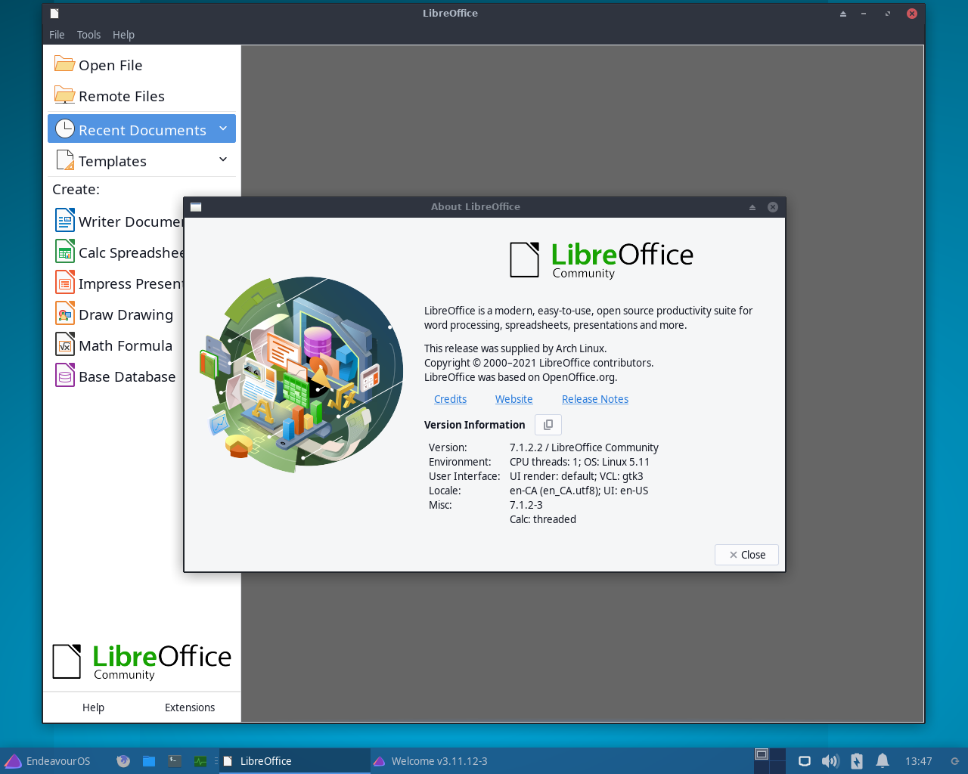Click the power manager battery icon
The width and height of the screenshot is (968, 774).
point(857,761)
